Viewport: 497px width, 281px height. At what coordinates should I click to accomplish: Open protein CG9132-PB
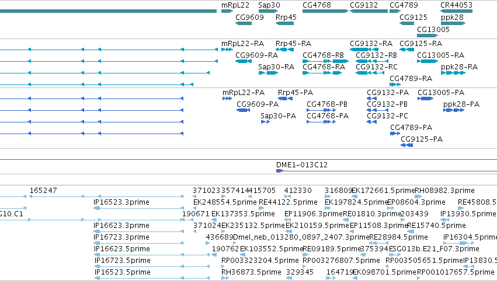(x=387, y=104)
